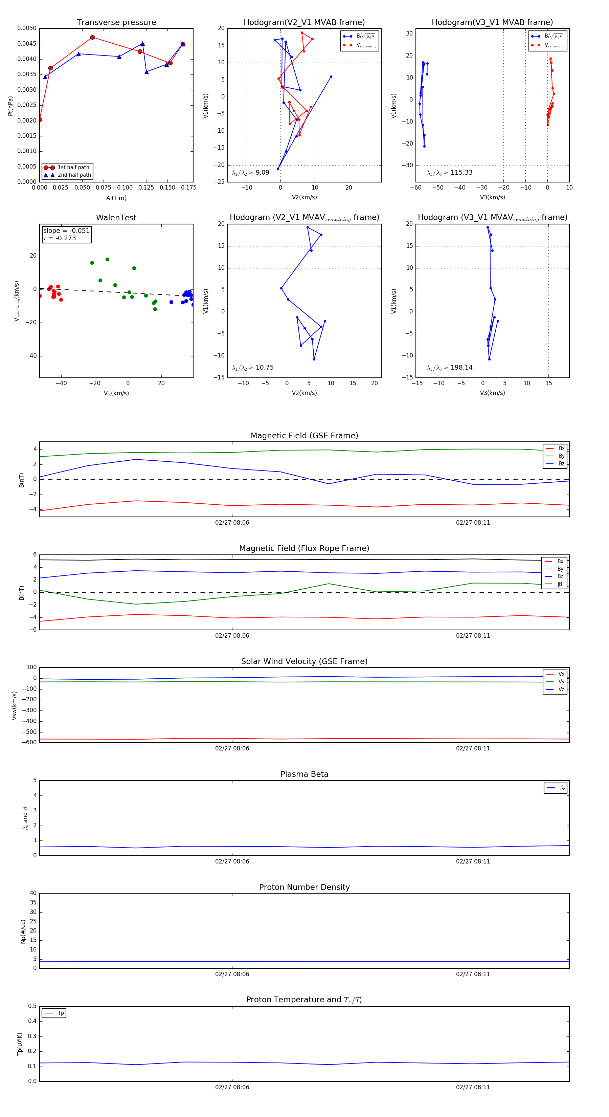Click the Bx' legend entry in flux rope plot
The width and height of the screenshot is (609, 1117).
555,562
